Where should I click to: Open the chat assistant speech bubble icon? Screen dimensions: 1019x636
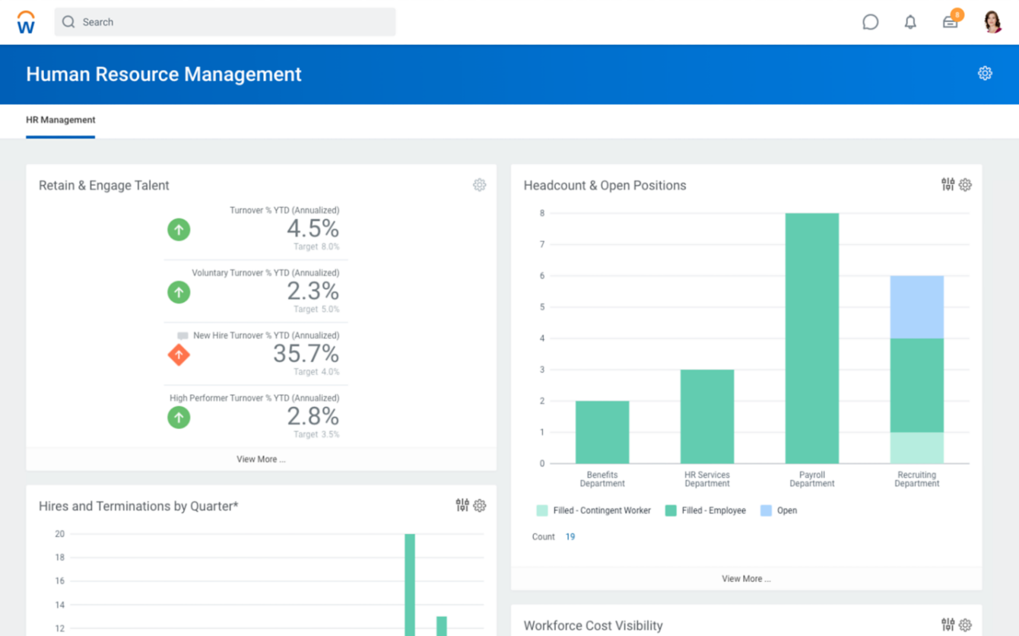coord(870,22)
